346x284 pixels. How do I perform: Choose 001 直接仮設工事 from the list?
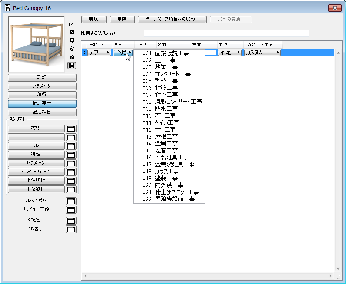169,53
